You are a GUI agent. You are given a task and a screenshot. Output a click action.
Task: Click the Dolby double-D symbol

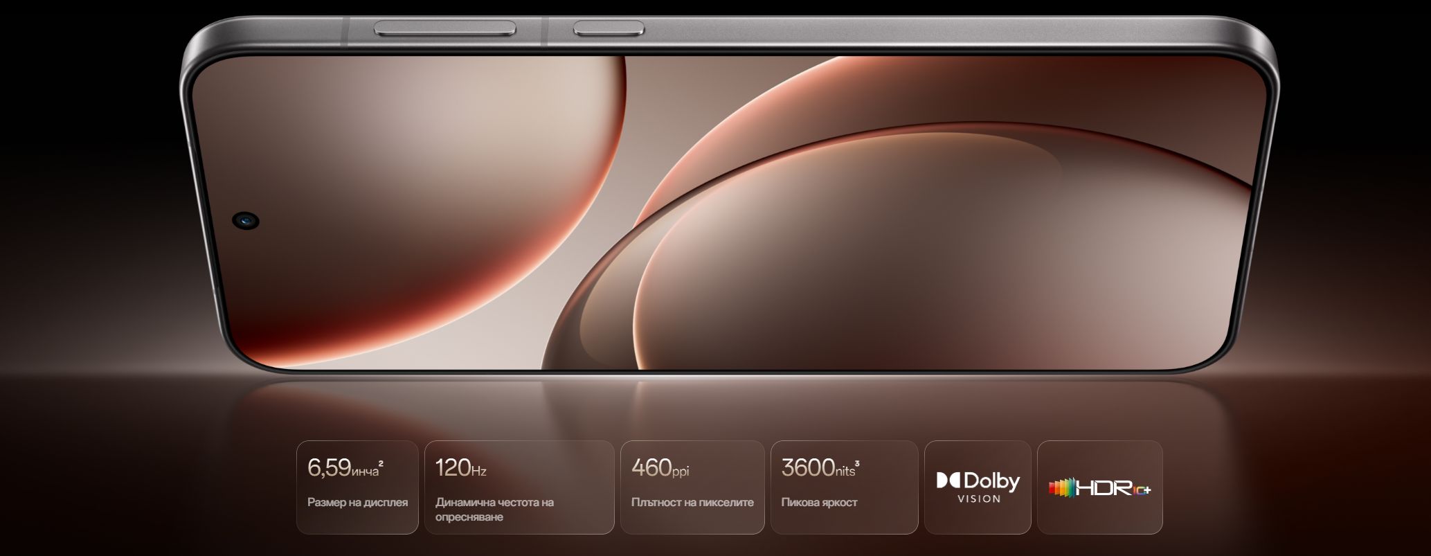click(948, 481)
